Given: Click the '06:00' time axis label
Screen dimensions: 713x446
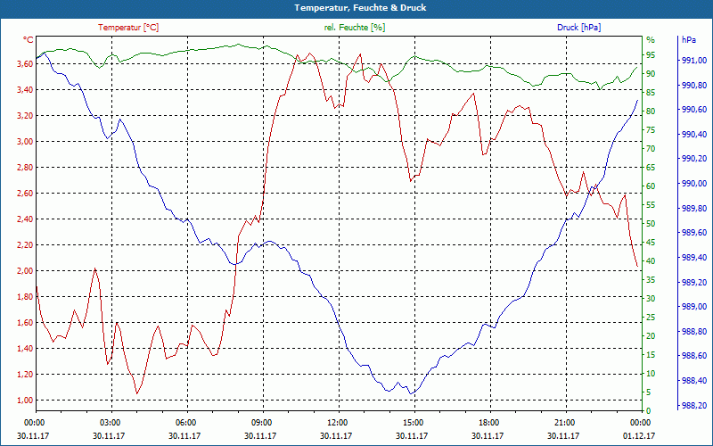Looking at the screenshot, I should [x=186, y=423].
